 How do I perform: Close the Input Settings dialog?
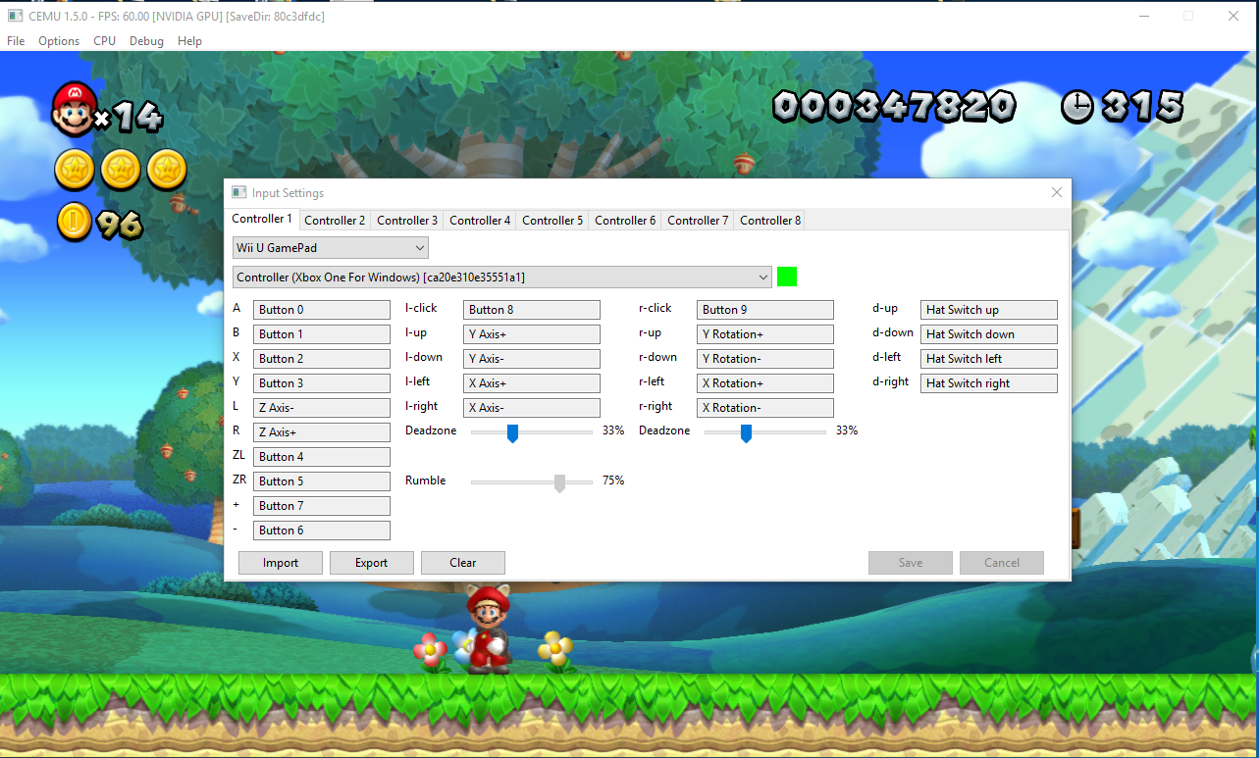tap(1057, 193)
